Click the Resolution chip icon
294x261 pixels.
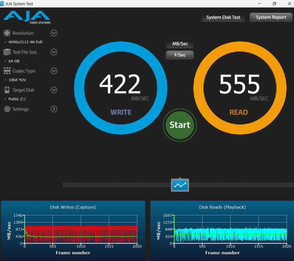(x=7, y=33)
